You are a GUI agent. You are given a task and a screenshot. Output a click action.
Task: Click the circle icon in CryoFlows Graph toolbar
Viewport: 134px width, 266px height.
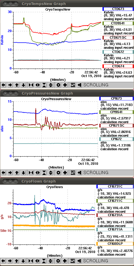[59, 261]
